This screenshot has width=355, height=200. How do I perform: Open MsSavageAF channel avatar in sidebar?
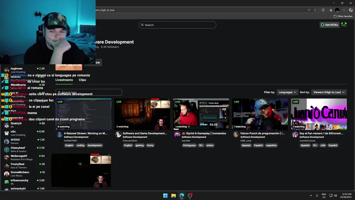[x=7, y=157]
